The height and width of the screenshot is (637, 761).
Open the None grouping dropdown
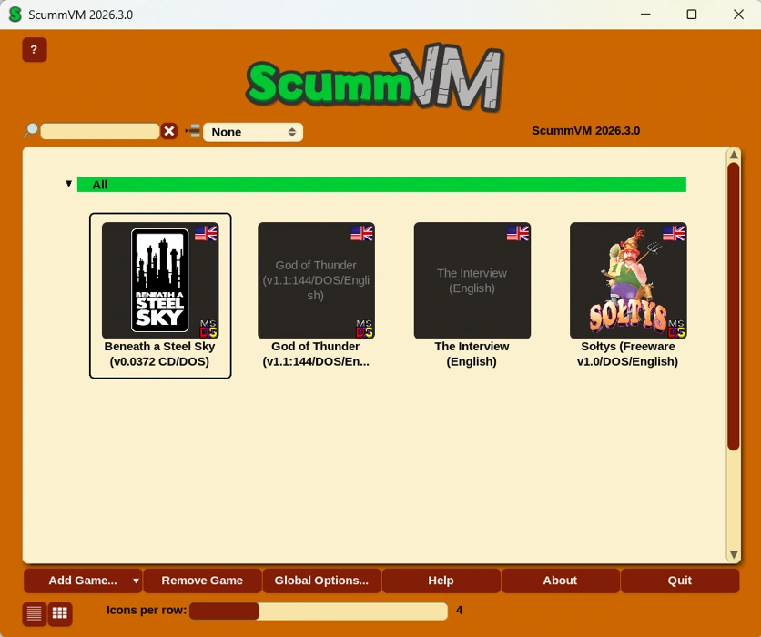[253, 132]
